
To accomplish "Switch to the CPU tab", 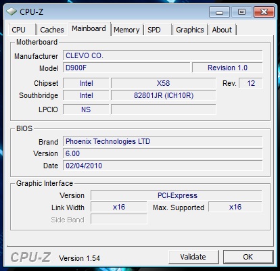I will pos(22,30).
